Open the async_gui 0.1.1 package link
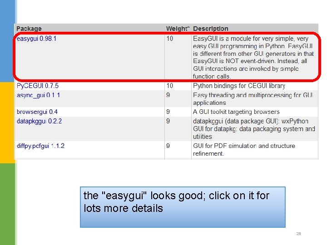The height and width of the screenshot is (245, 327). 38,95
